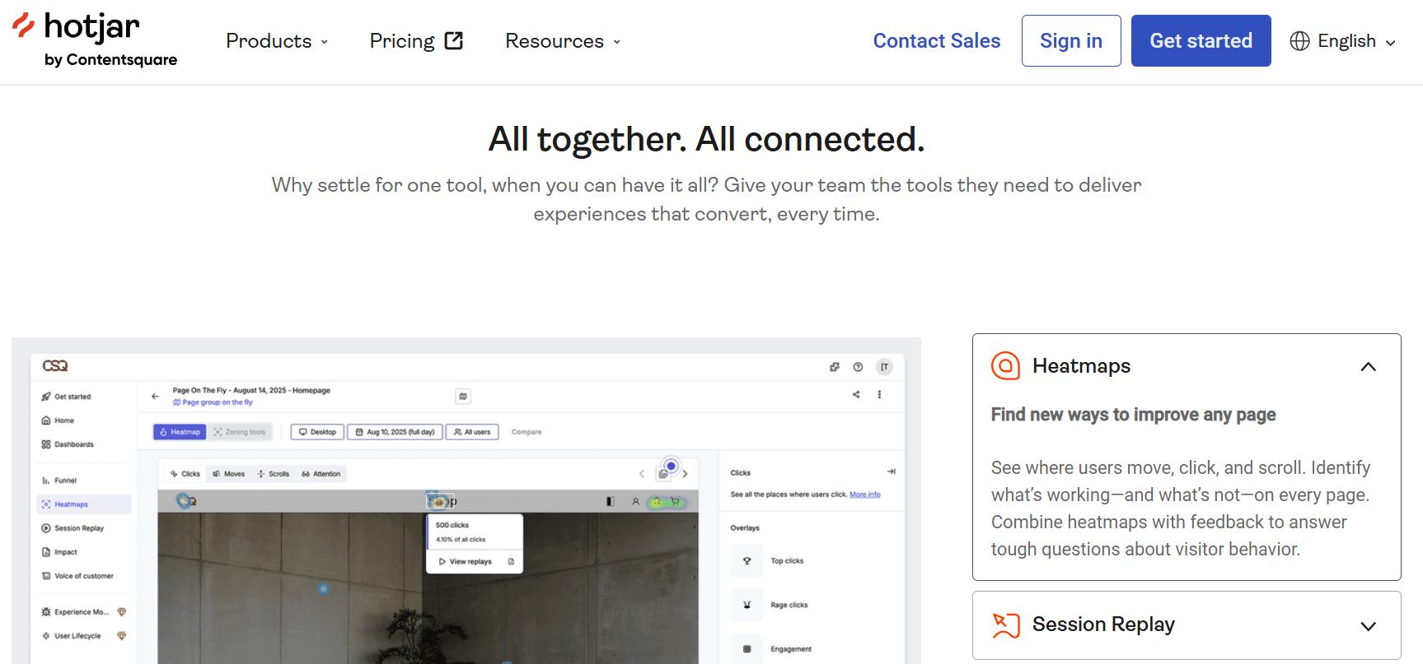Click the orange Heatmaps accordion icon
This screenshot has width=1423, height=664.
click(x=1005, y=365)
